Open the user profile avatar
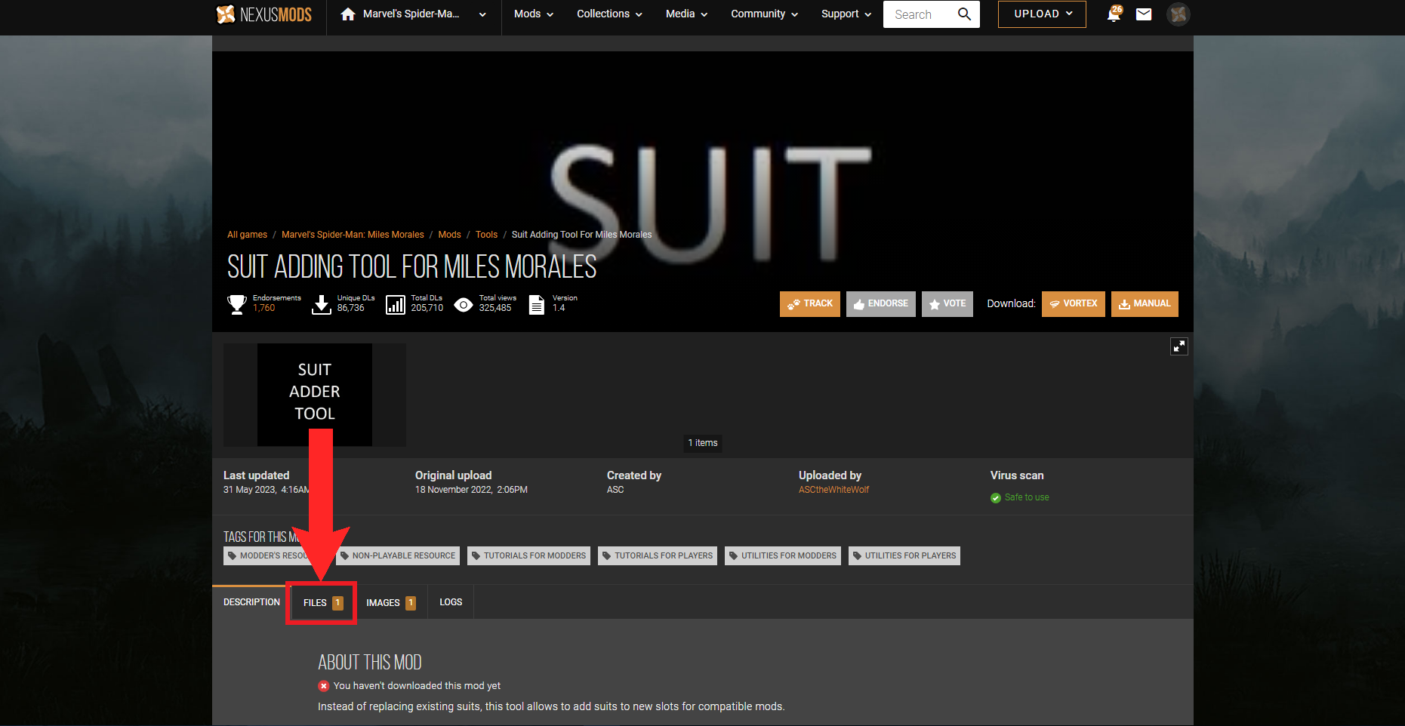 tap(1179, 14)
